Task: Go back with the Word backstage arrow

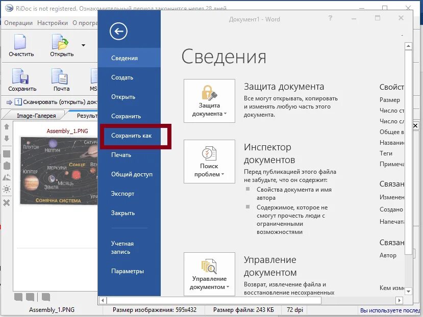Action: (x=118, y=31)
